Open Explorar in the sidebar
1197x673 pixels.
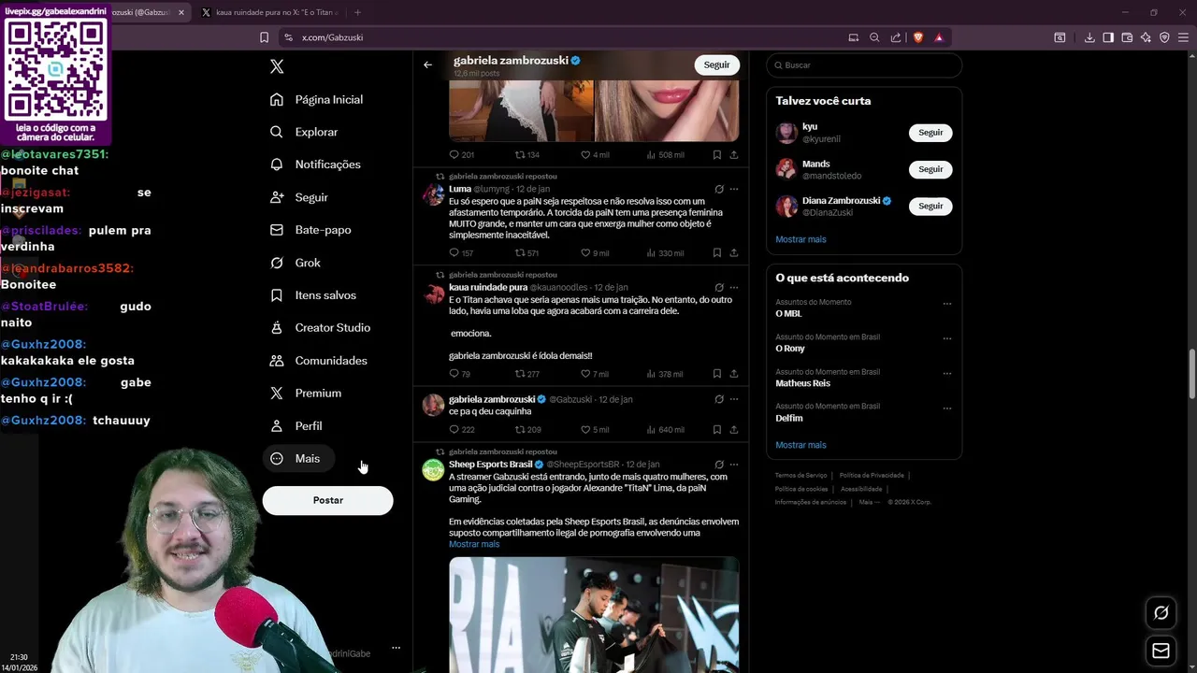click(x=304, y=132)
